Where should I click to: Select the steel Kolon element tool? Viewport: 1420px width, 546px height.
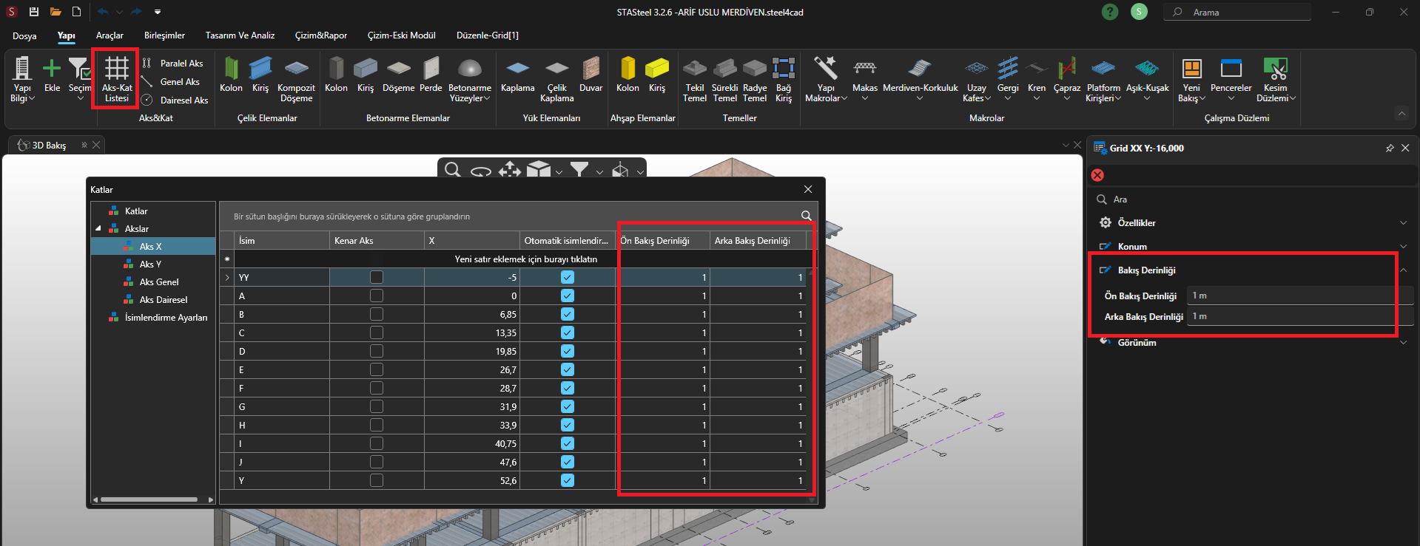point(231,75)
